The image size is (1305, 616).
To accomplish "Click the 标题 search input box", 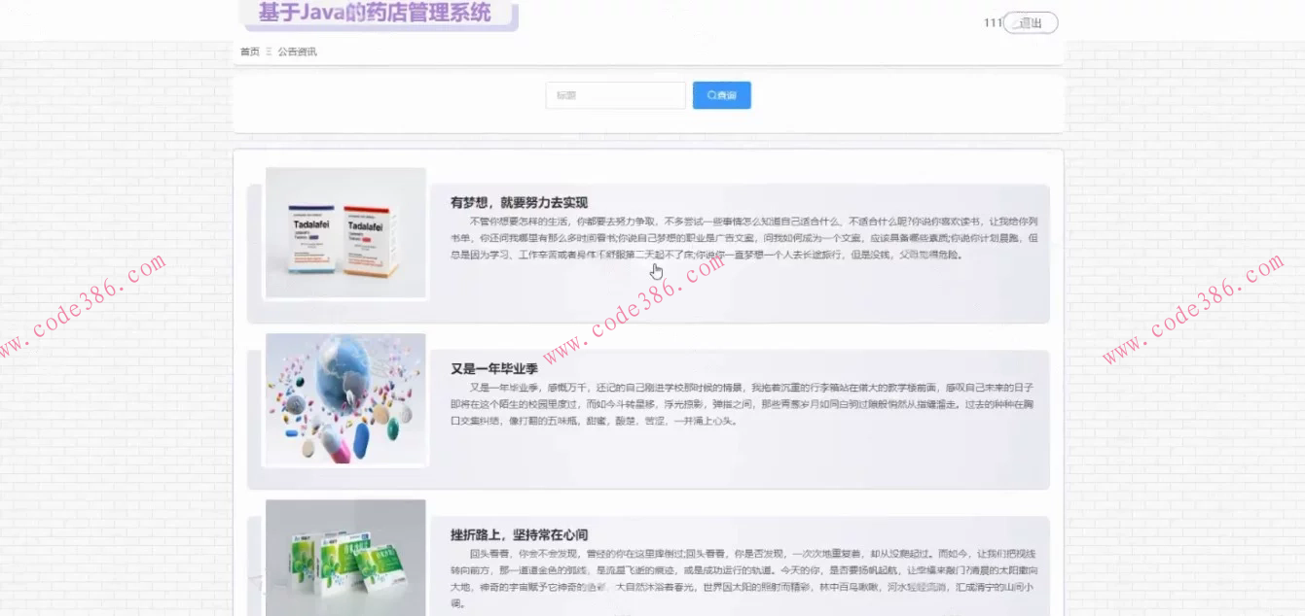I will [x=615, y=95].
